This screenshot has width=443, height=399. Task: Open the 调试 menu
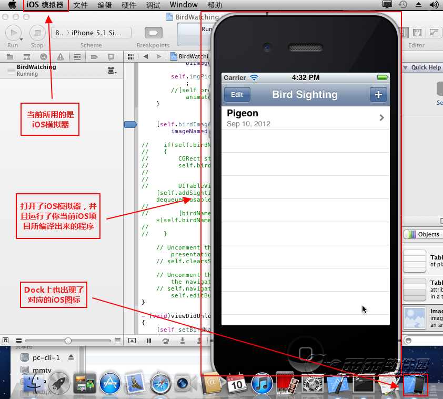point(153,5)
